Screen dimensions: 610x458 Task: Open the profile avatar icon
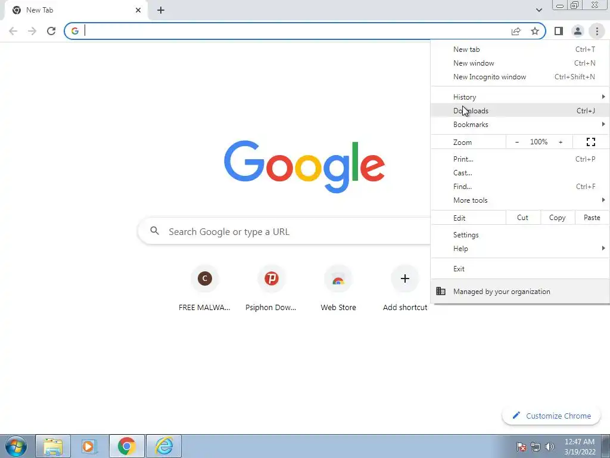point(578,31)
